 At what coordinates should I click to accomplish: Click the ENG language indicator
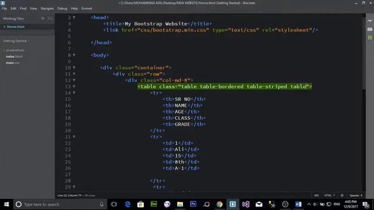(x=337, y=204)
